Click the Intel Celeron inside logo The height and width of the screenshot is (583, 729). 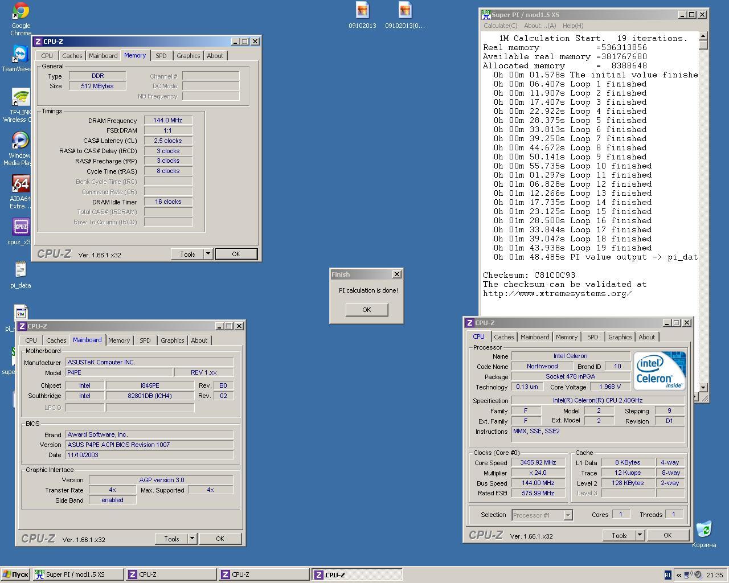coord(661,371)
